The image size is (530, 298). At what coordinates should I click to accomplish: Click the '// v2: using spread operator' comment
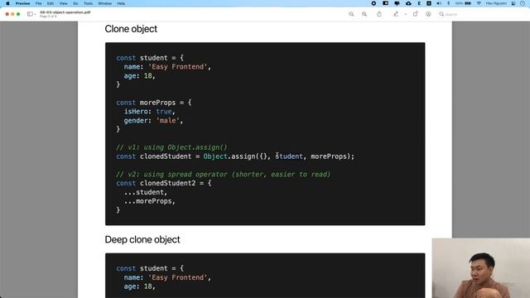[x=223, y=175]
